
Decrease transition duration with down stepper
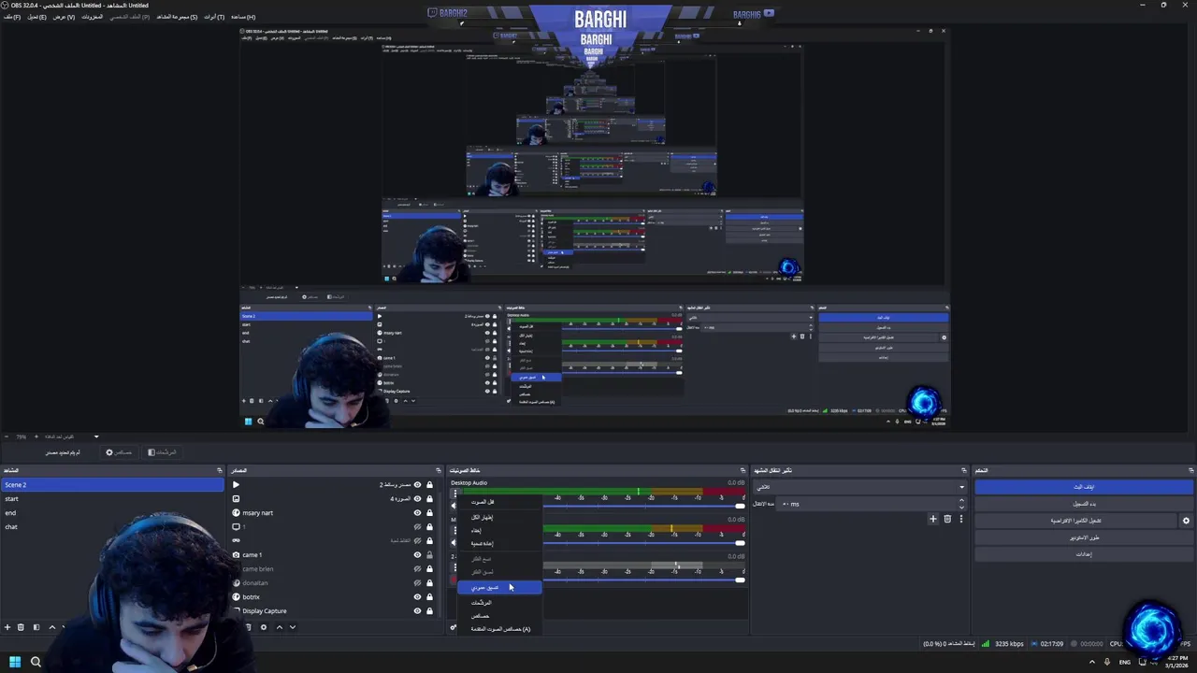pos(960,507)
